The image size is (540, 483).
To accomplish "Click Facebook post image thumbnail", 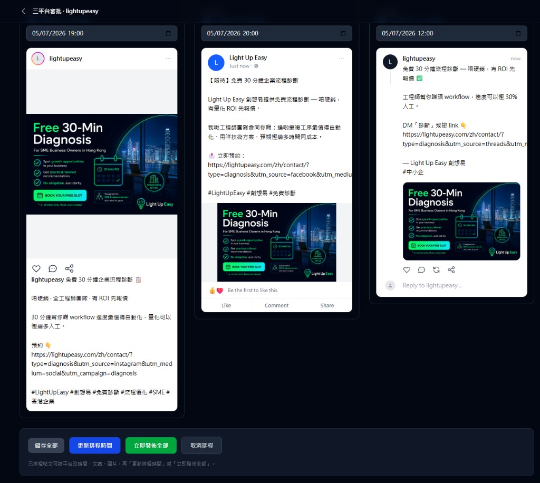I will pyautogui.click(x=276, y=243).
